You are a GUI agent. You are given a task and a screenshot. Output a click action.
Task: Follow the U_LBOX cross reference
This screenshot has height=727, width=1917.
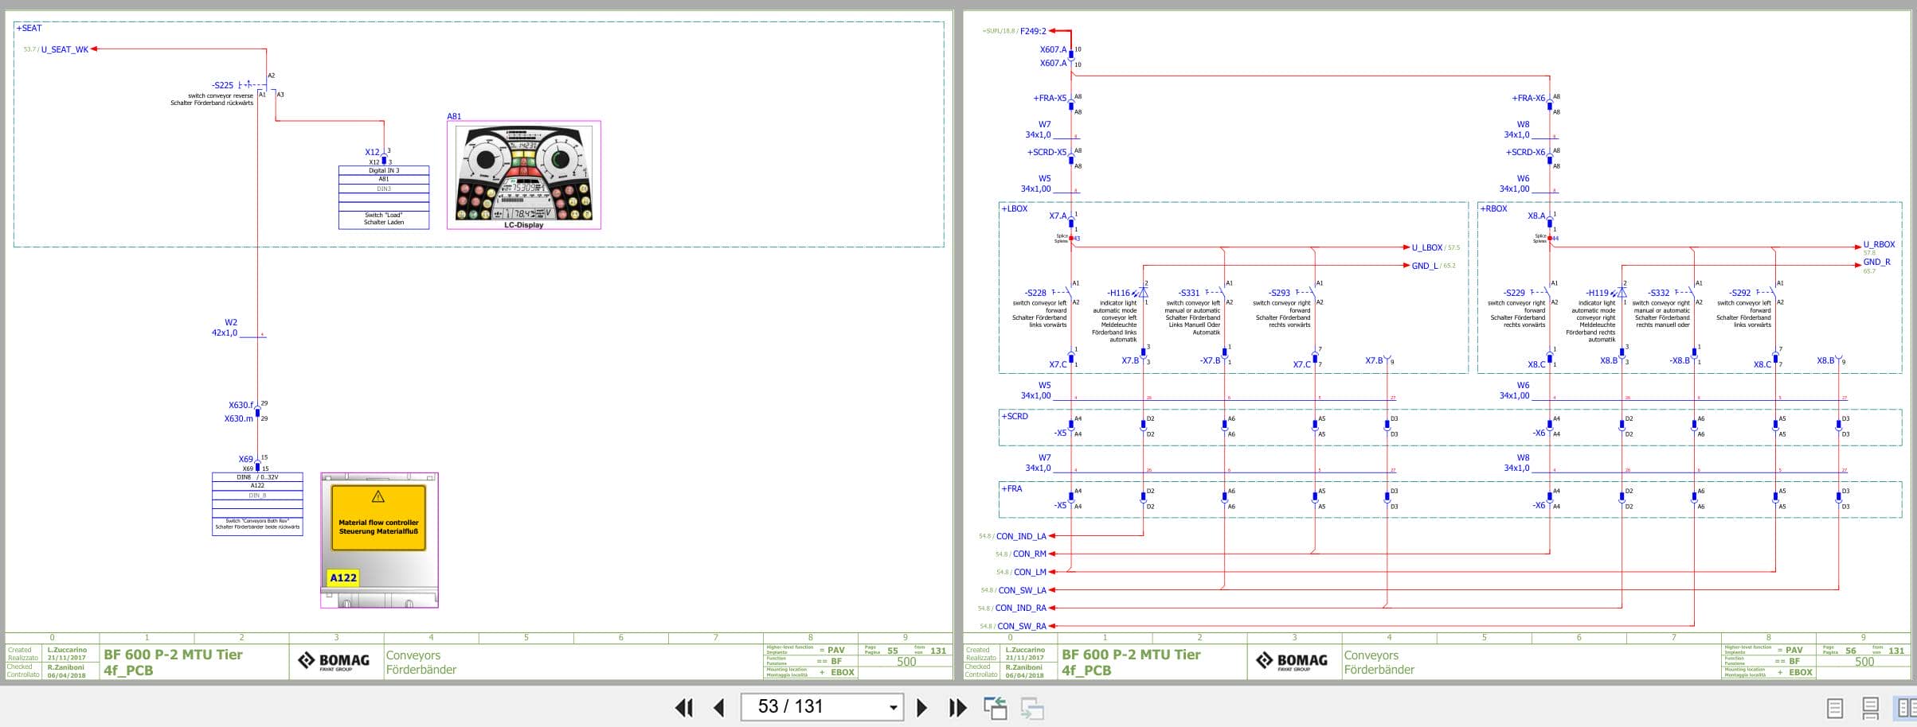(x=1427, y=247)
